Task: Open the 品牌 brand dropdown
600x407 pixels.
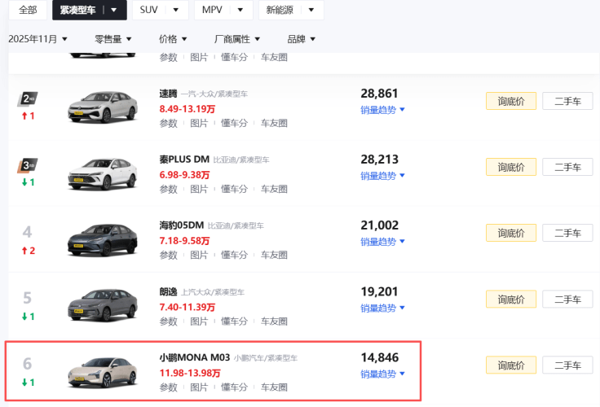Action: (x=301, y=39)
